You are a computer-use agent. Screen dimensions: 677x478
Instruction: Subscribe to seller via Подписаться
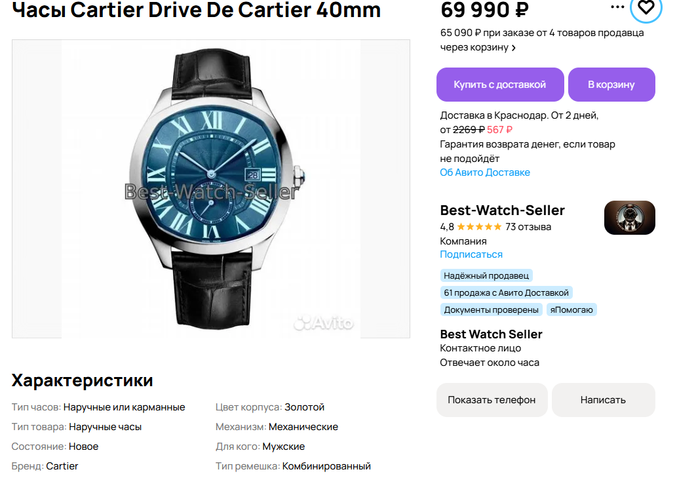(471, 254)
